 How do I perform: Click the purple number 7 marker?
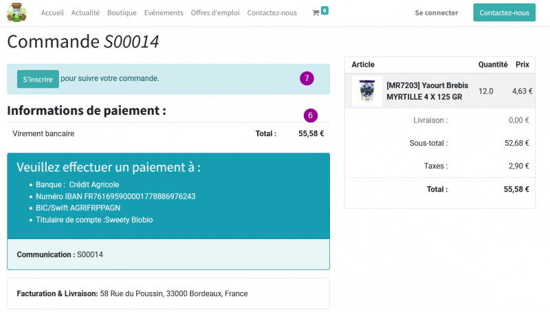[307, 78]
